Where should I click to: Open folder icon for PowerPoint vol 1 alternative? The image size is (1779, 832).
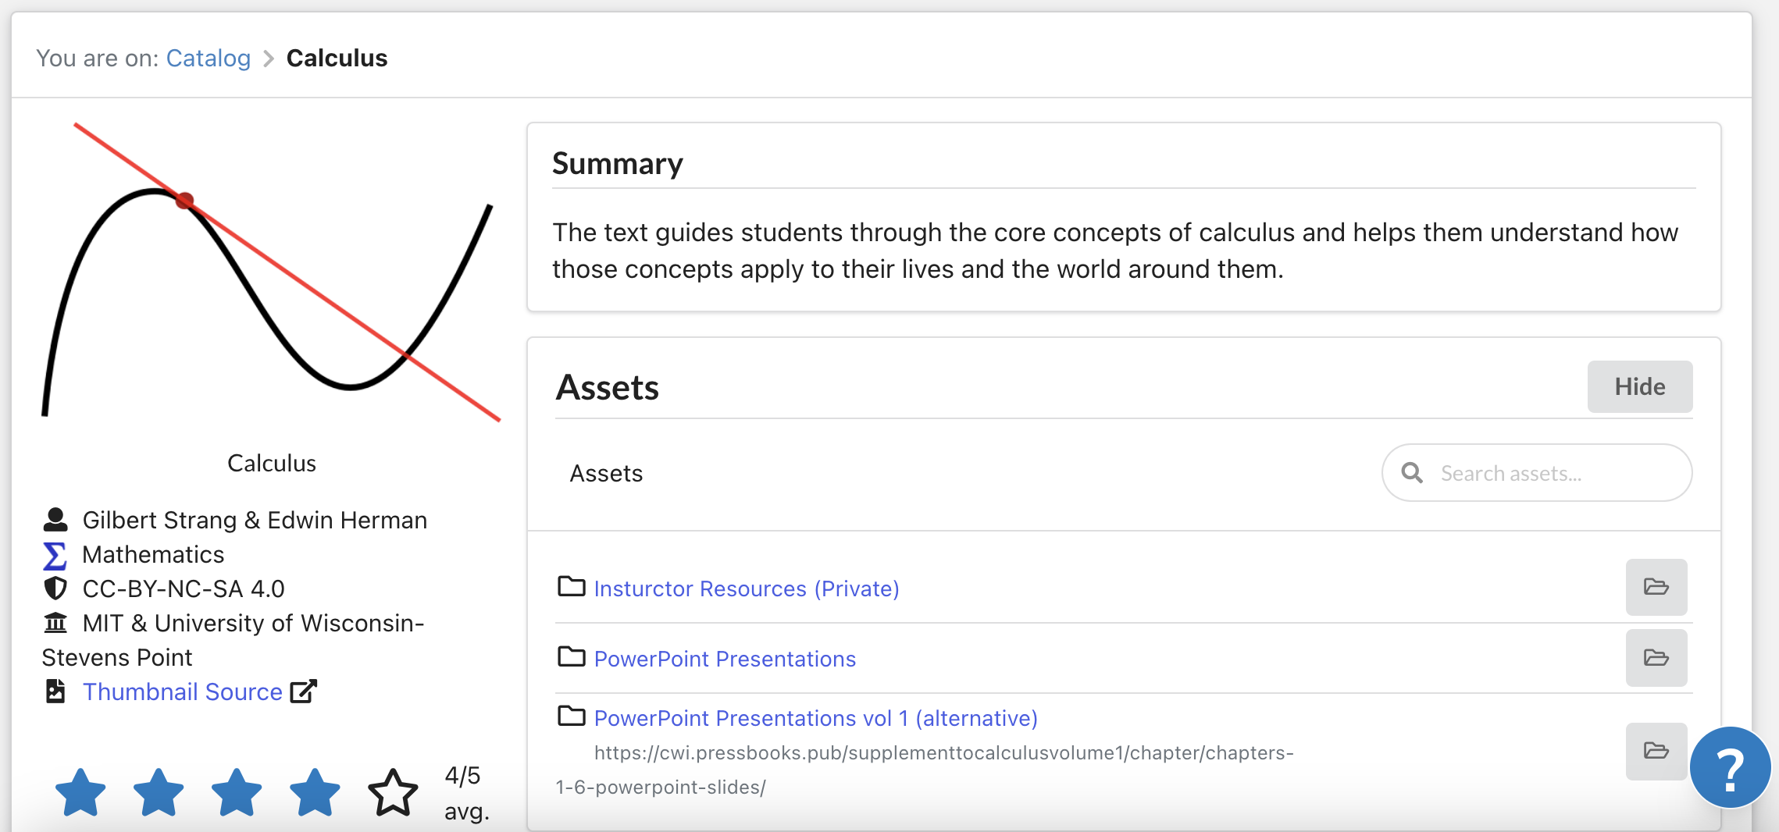(x=1656, y=751)
